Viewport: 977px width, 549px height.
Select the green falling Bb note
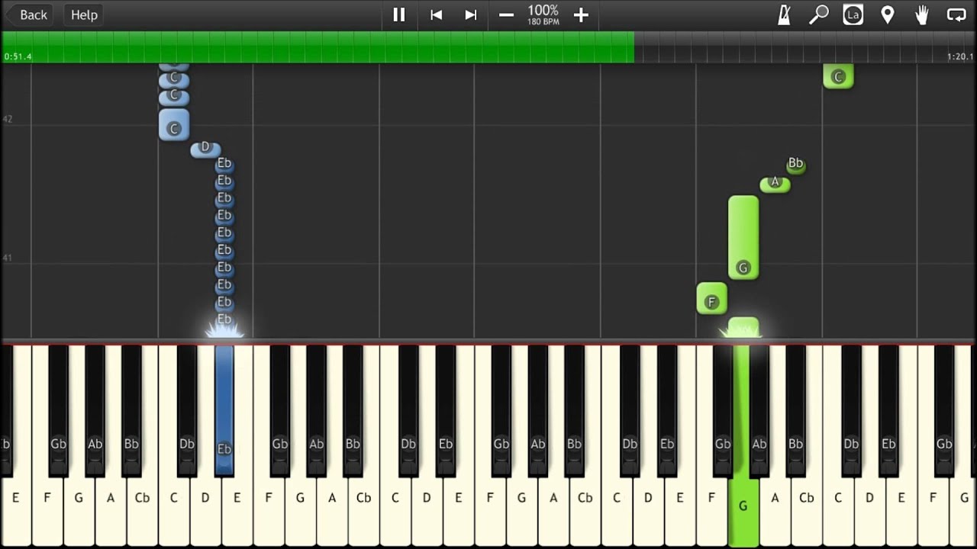pos(795,165)
